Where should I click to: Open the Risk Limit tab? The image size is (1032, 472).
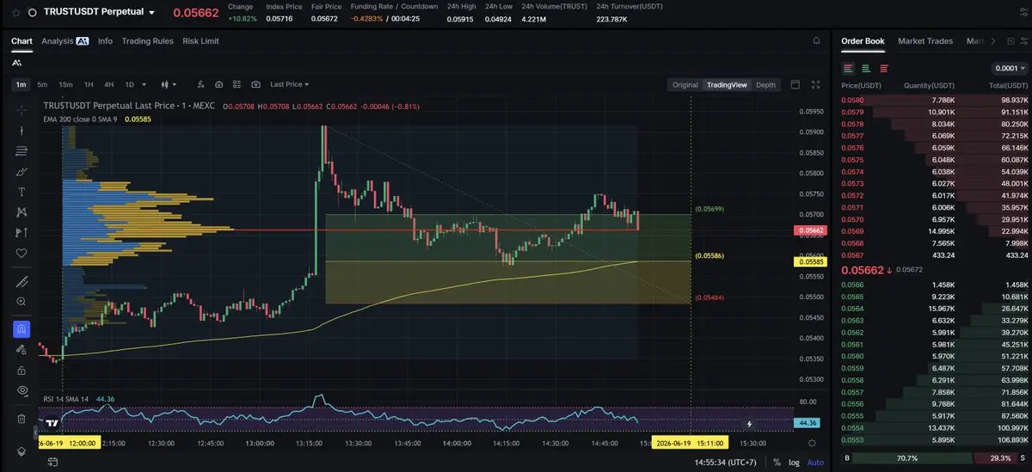tap(200, 40)
